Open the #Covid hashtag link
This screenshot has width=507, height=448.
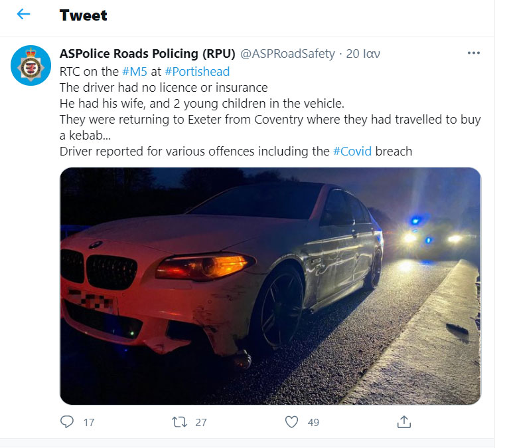(x=352, y=152)
